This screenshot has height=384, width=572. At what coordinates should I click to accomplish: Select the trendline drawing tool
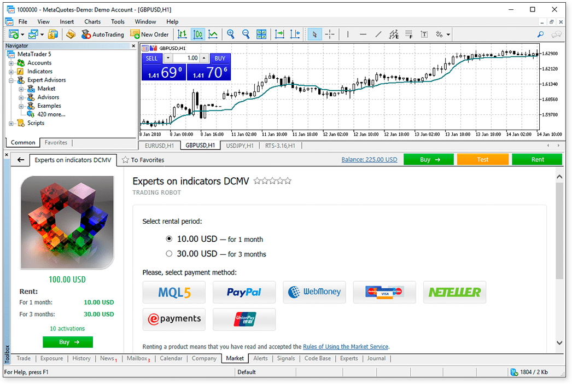[x=378, y=34]
